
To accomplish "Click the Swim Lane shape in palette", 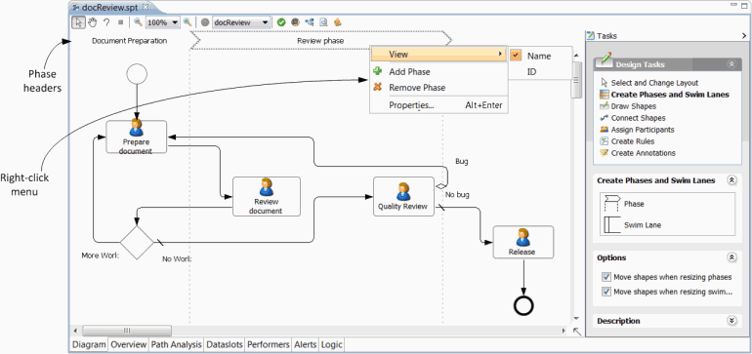I will [632, 224].
